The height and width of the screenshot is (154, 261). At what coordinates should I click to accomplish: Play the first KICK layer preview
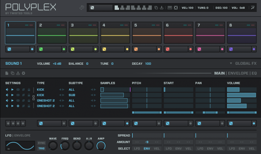(12, 90)
